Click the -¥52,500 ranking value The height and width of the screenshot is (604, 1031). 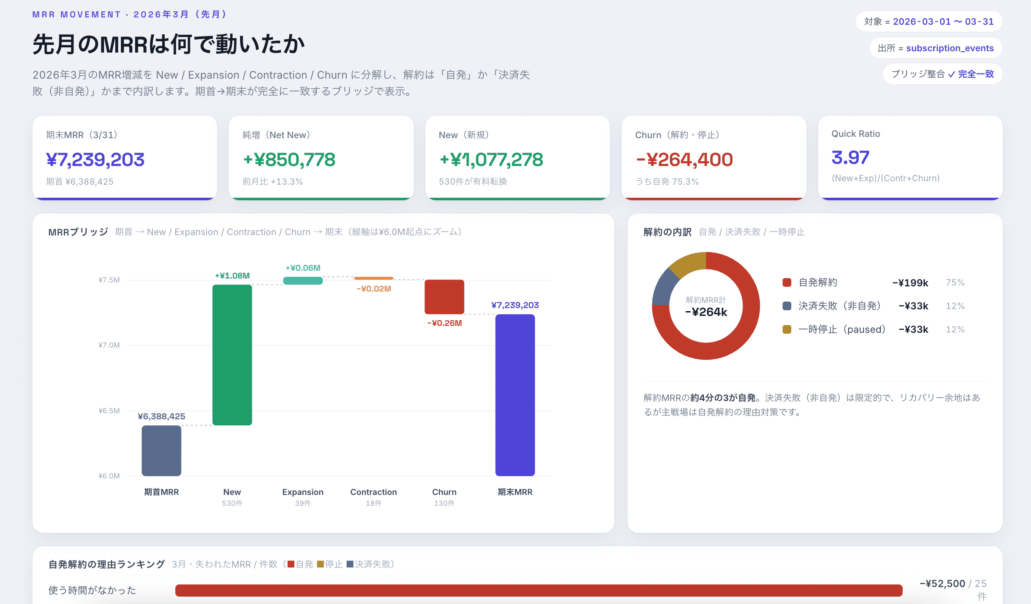(942, 584)
